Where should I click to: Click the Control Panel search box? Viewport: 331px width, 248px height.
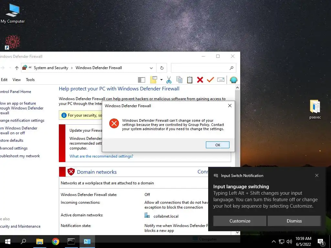click(x=203, y=68)
